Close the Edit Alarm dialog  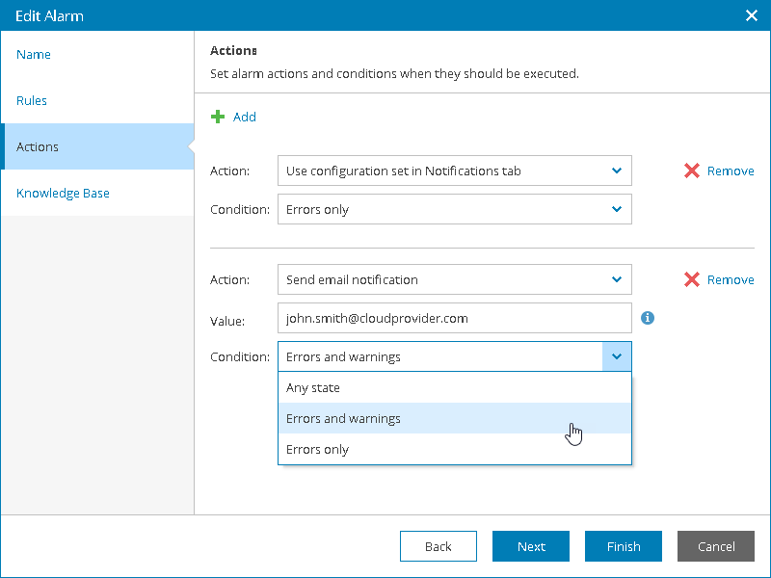[752, 15]
